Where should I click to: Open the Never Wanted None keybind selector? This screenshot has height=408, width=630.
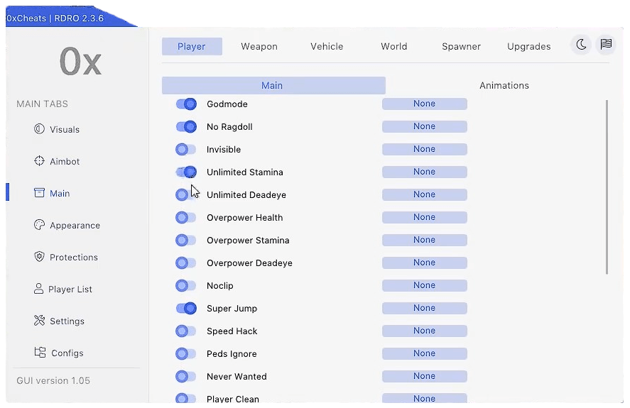pyautogui.click(x=424, y=377)
